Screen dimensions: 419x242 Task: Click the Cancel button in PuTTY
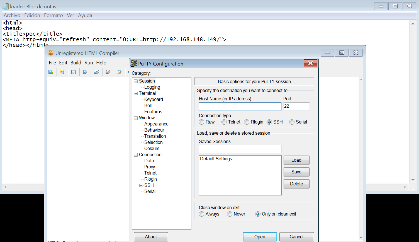pos(296,237)
